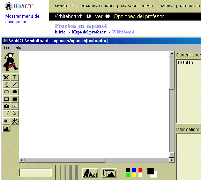Select the hollow rectangle tool
201x180 pixels.
(x=6, y=99)
